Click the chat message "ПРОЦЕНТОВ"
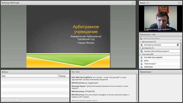 83,92
